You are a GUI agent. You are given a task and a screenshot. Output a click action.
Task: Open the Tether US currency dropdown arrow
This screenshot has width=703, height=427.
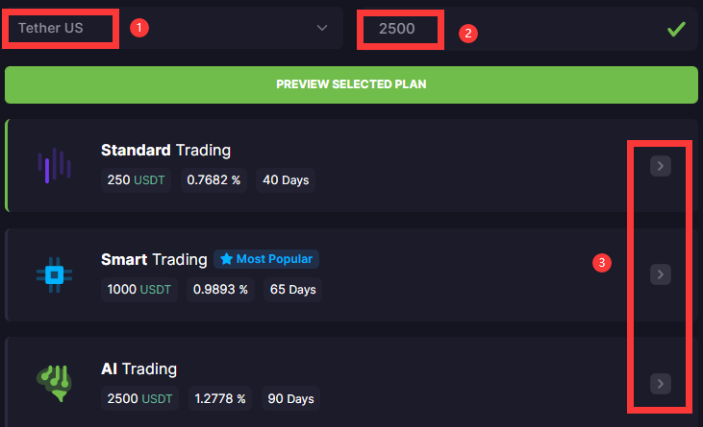[322, 28]
